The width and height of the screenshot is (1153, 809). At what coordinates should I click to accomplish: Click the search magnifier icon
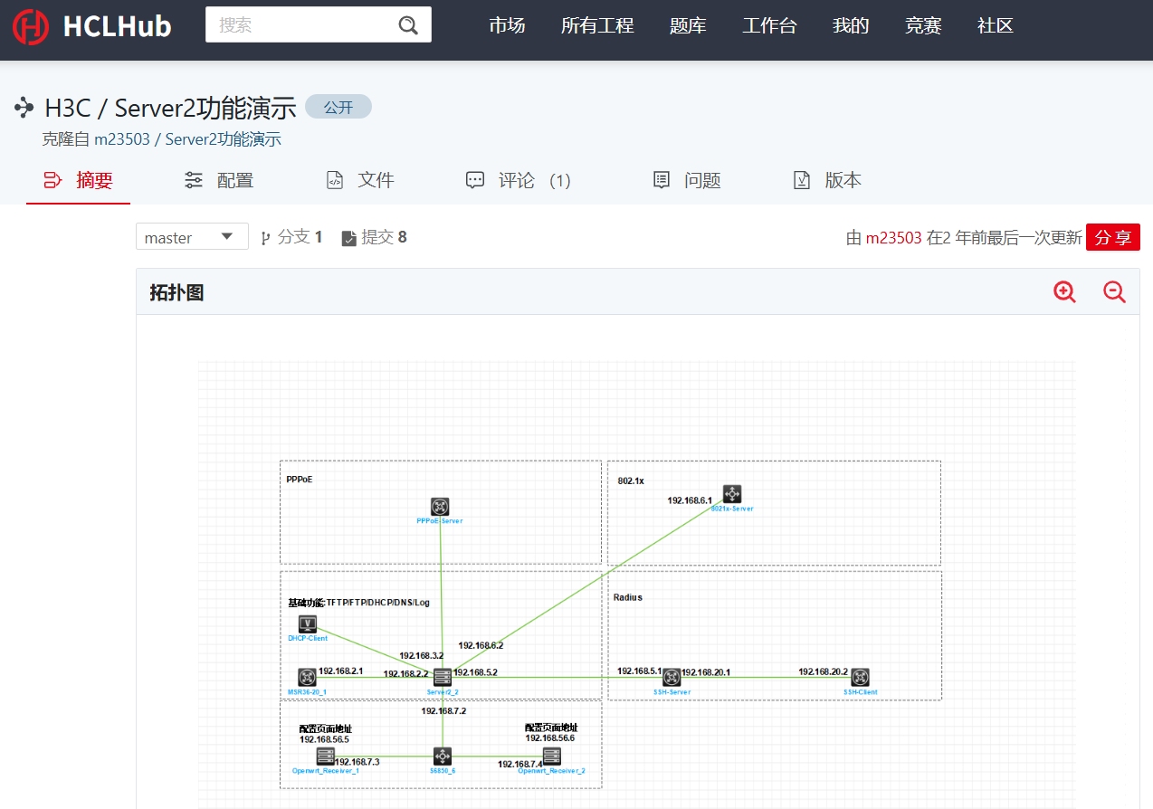408,25
